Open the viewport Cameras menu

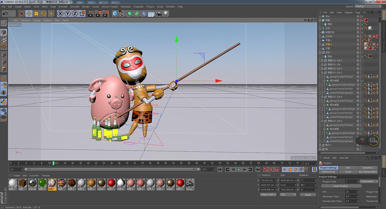pyautogui.click(x=25, y=20)
